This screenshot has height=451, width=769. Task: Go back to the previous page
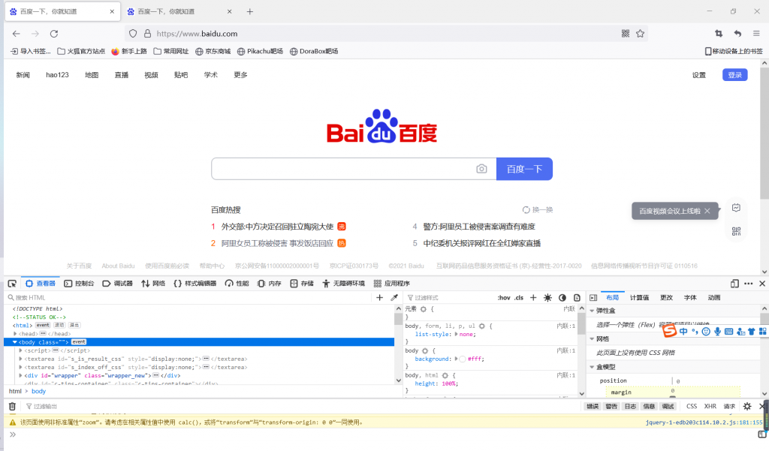point(17,33)
